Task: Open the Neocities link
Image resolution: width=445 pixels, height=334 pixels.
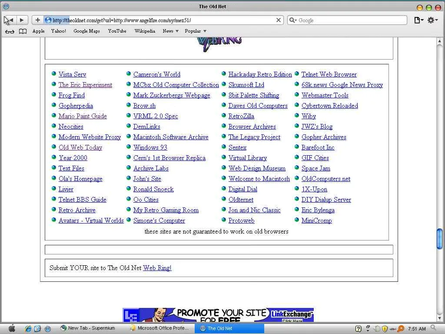Action: click(x=71, y=127)
